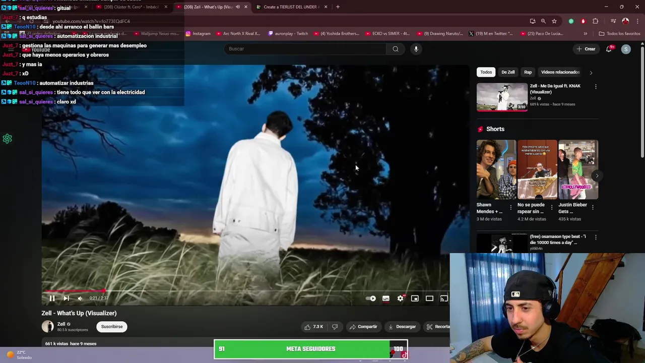Open options for the Justin Bieber short
The image size is (645, 363).
593,207
